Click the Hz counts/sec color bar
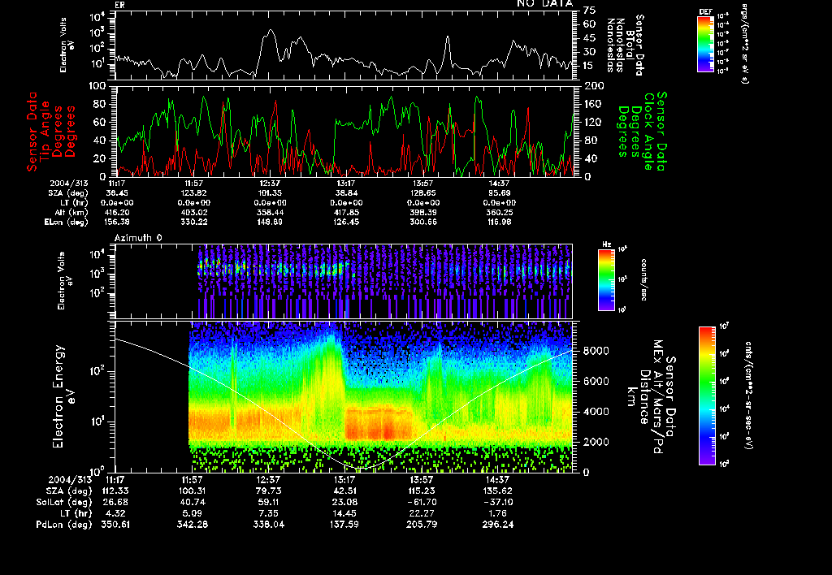The height and width of the screenshot is (575, 832). point(606,280)
